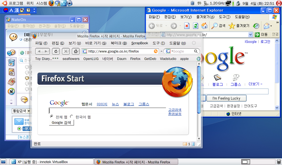Open the 고급검색 link in Firefox page
Screen dimensions: 282x165
(175, 110)
